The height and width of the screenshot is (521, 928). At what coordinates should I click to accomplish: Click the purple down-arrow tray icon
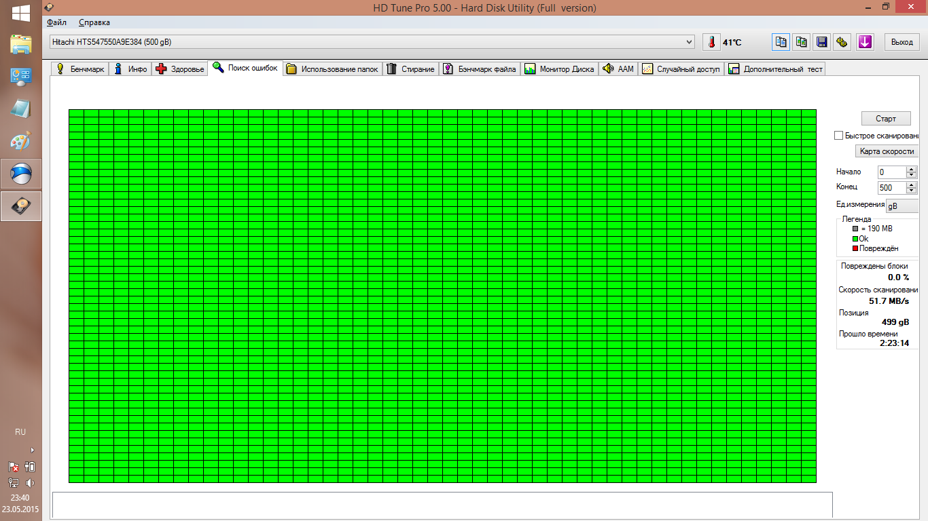[x=865, y=42]
